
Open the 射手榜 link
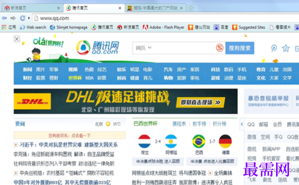pyautogui.click(x=199, y=124)
